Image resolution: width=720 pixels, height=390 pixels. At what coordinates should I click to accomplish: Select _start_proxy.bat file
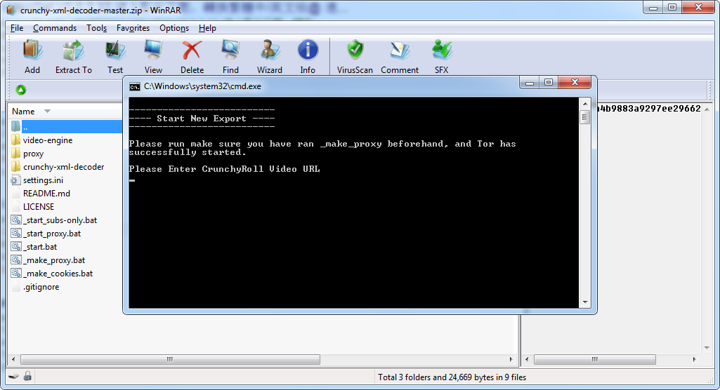(x=52, y=234)
